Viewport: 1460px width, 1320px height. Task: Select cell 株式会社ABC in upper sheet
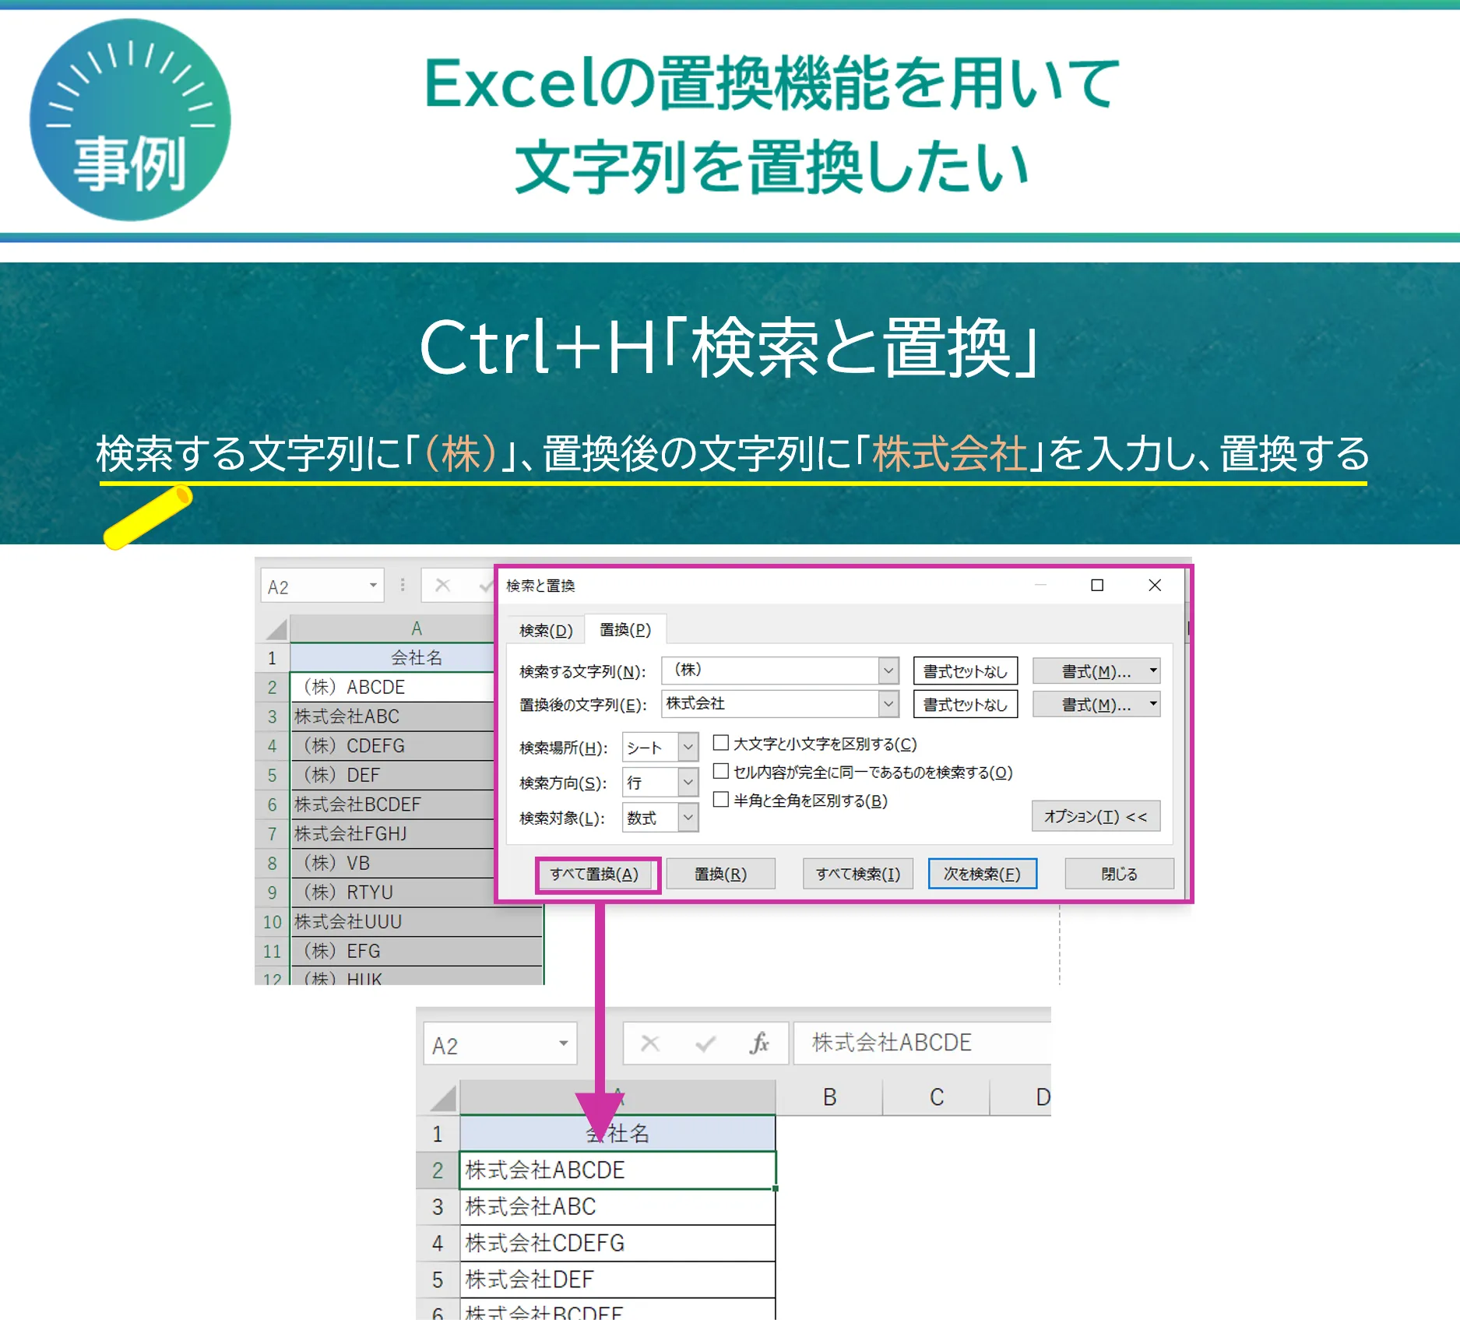point(392,716)
